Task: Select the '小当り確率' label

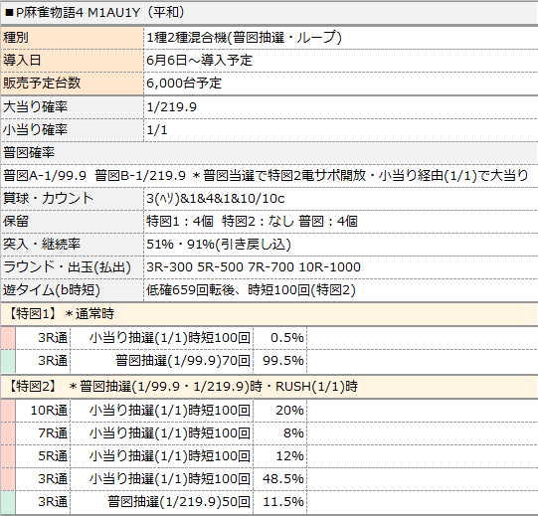Action: click(x=36, y=130)
